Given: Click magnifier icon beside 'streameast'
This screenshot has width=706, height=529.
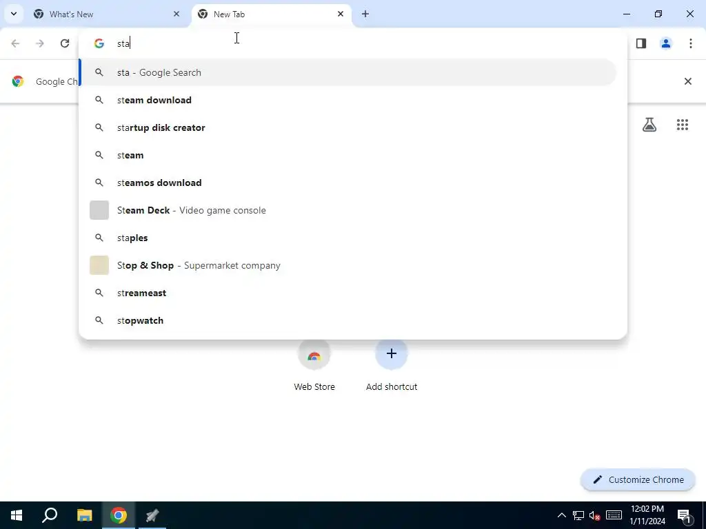Looking at the screenshot, I should click(99, 292).
